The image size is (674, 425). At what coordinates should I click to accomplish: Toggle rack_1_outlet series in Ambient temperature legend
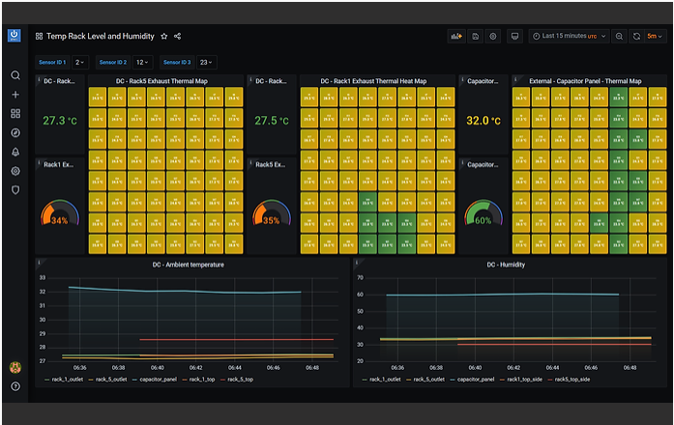tap(64, 380)
